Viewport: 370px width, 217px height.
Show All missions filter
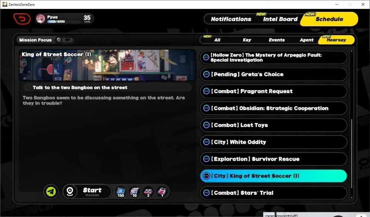[217, 40]
